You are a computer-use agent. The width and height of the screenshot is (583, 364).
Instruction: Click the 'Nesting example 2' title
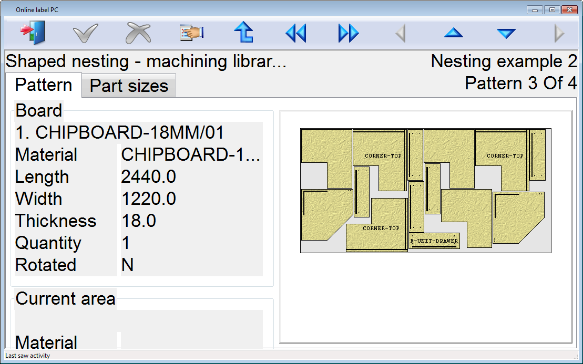[504, 61]
